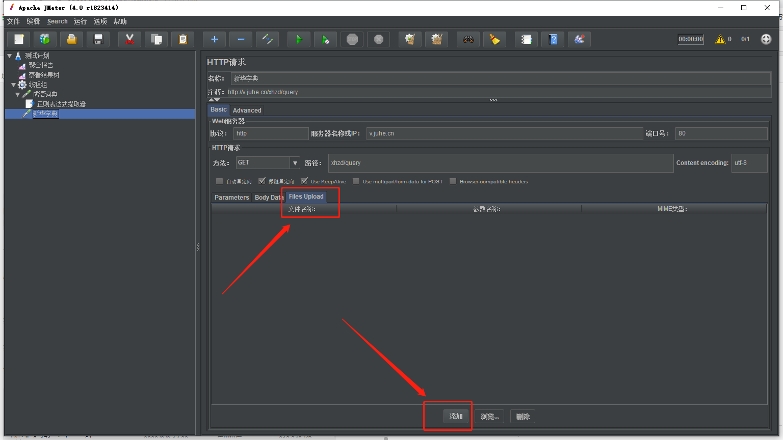The height and width of the screenshot is (440, 783).
Task: Toggle the Use KeepAlive checkbox
Action: click(x=304, y=181)
